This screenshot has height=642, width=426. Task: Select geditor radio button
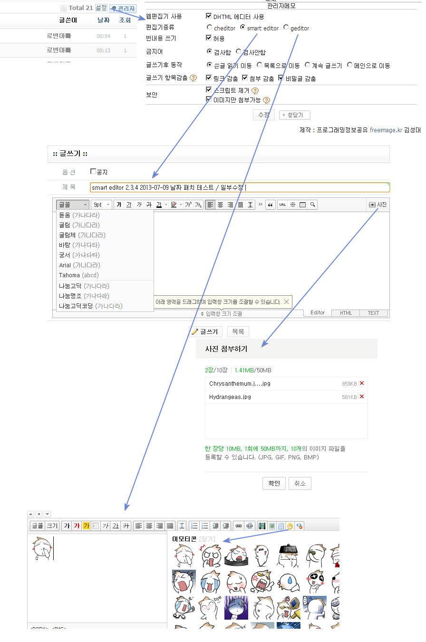286,28
